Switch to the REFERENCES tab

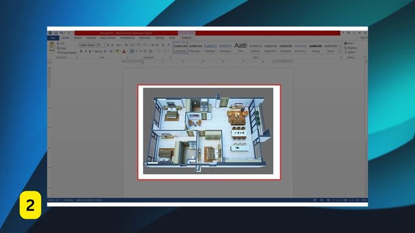(127, 38)
